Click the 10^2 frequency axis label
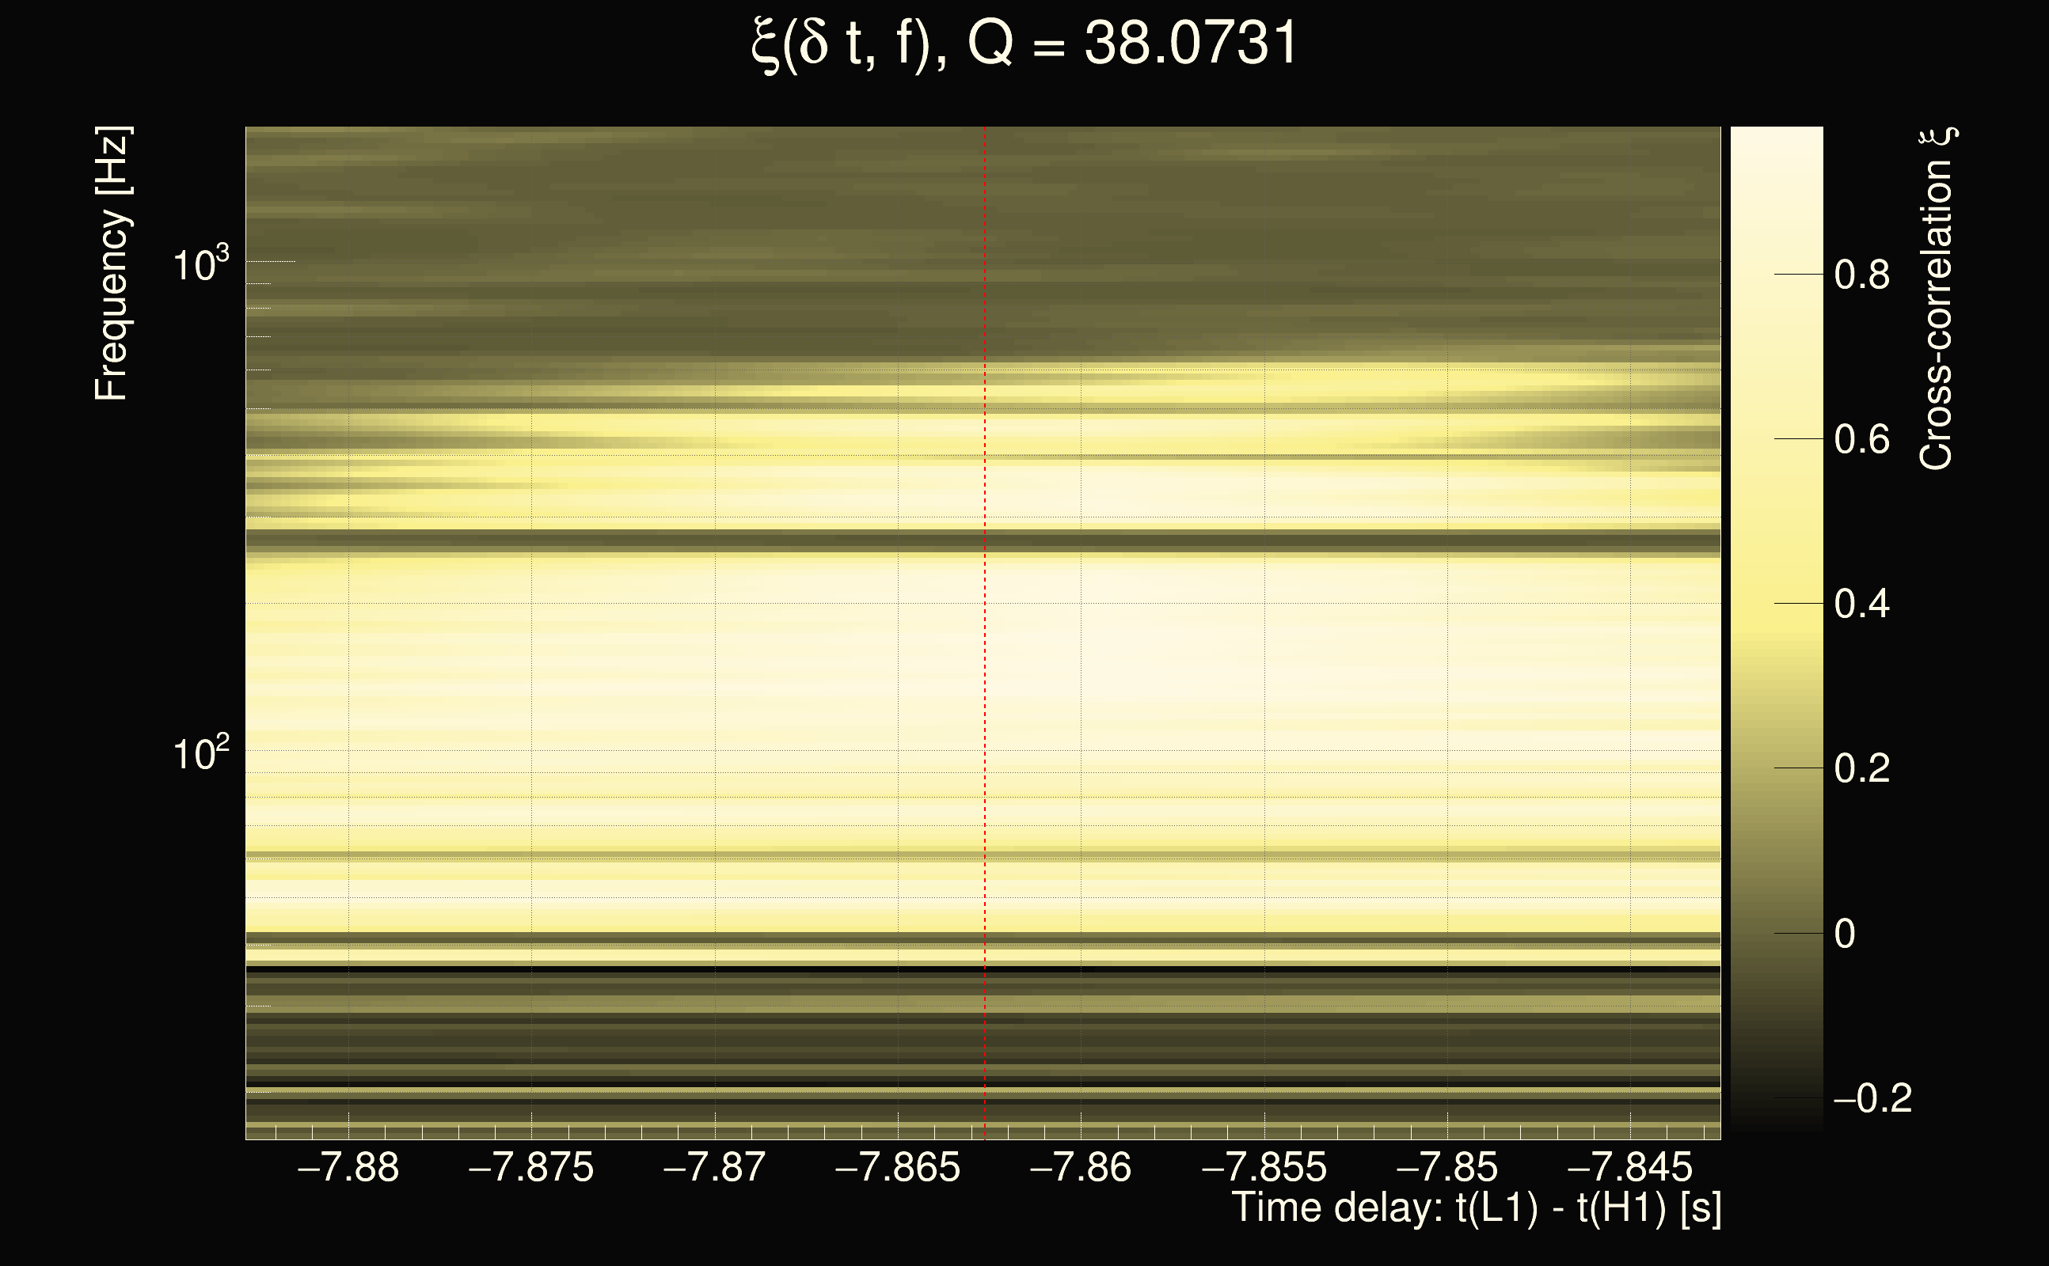This screenshot has height=1266, width=2049. [200, 754]
